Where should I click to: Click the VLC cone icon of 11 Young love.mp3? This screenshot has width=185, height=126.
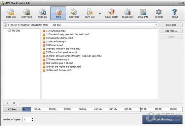point(44,31)
